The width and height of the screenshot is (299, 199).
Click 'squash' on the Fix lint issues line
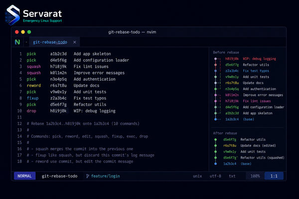[34, 67]
